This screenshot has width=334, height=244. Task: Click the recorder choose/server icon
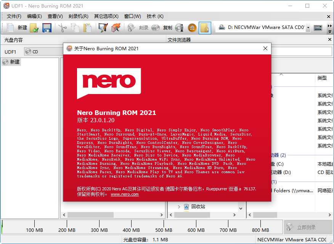318,28
